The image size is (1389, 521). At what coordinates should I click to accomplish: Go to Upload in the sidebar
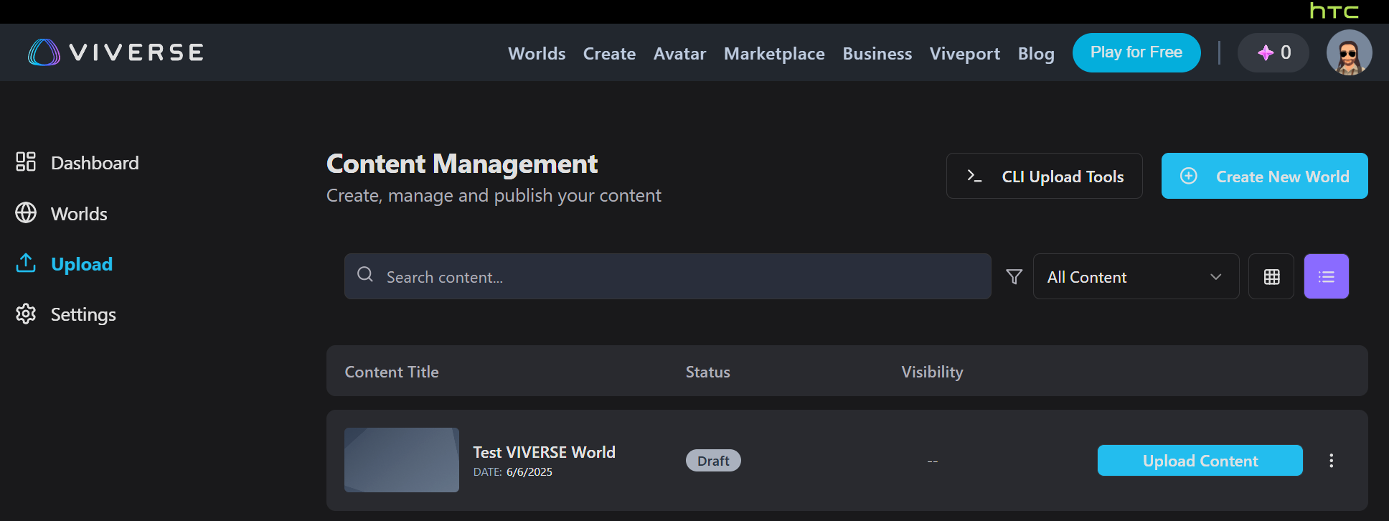pos(81,264)
